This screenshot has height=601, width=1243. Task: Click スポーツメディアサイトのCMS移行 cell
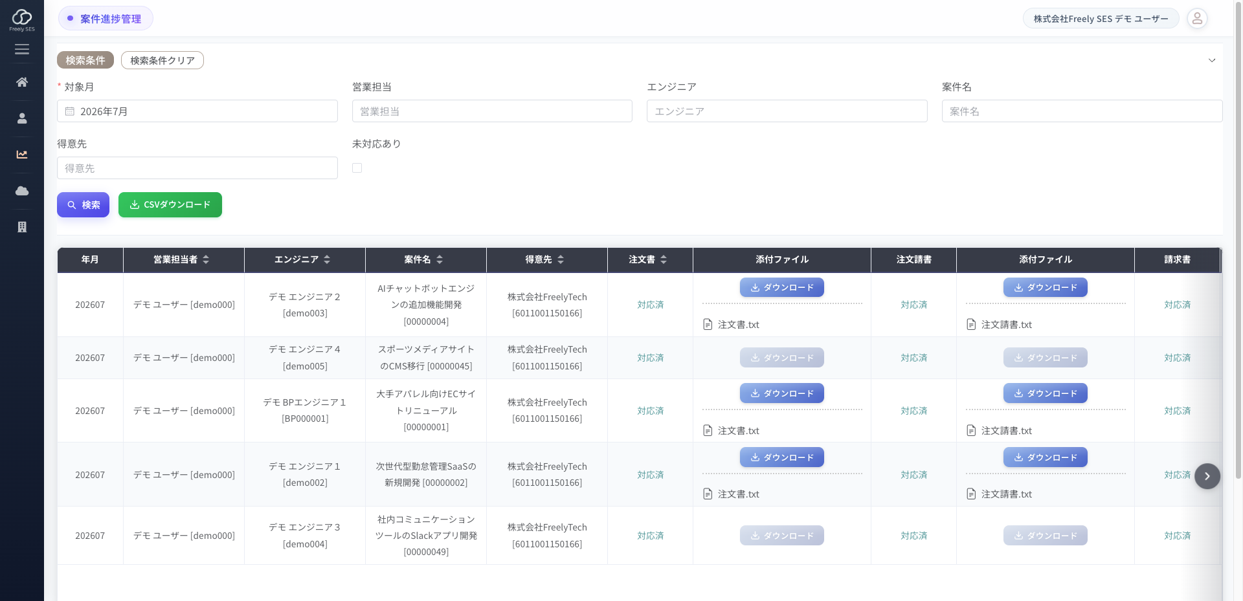pos(426,358)
